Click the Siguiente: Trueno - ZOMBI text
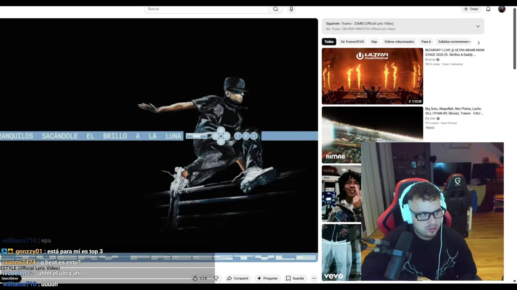 tap(359, 23)
